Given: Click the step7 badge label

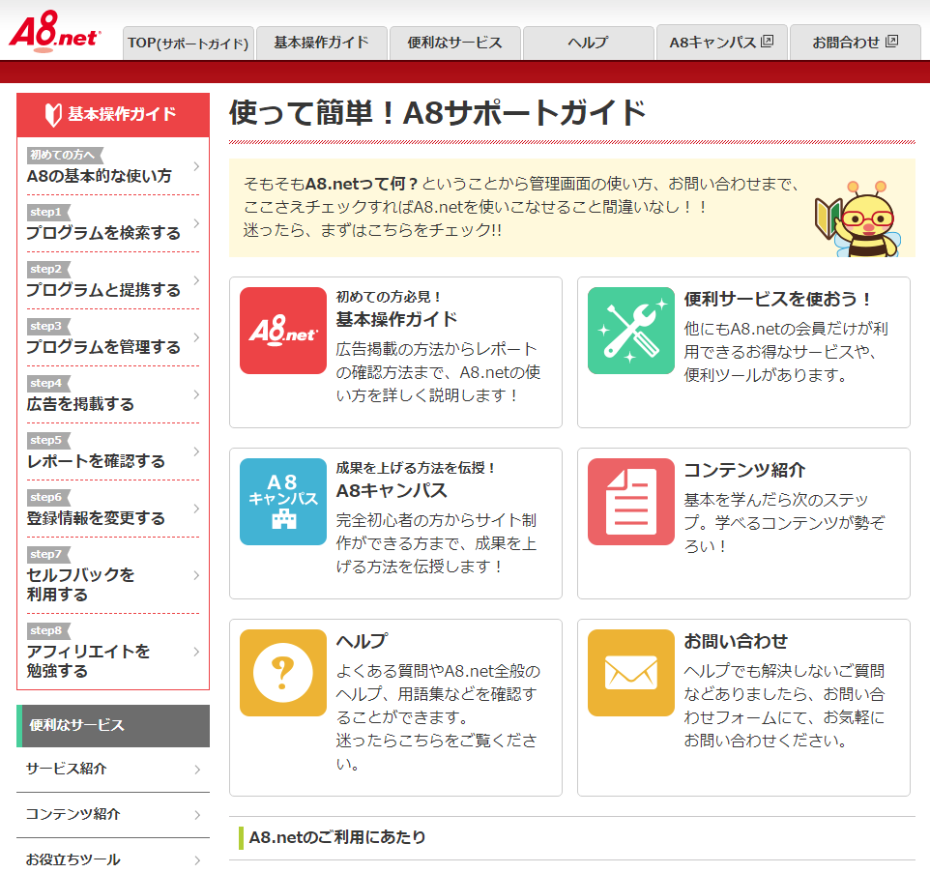Looking at the screenshot, I should pos(48,554).
